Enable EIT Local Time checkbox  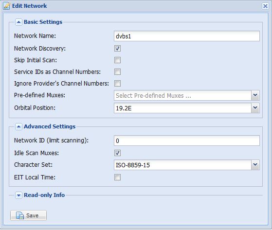(117, 177)
